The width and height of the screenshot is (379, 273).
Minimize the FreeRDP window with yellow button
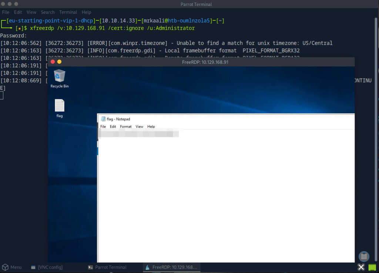pyautogui.click(x=59, y=62)
